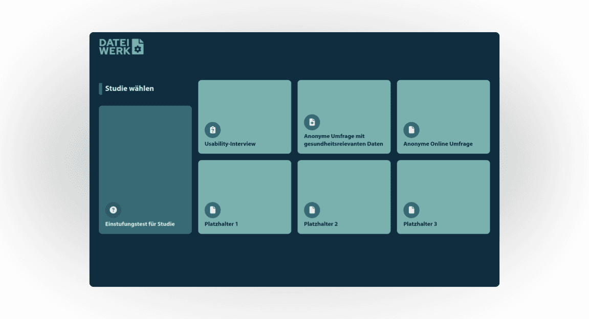Click the medical document icon on the gesundheitsrelevanten Daten card
The image size is (589, 319).
click(312, 122)
